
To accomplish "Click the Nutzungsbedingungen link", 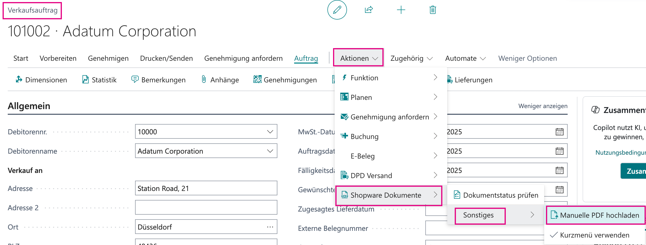I will [621, 153].
